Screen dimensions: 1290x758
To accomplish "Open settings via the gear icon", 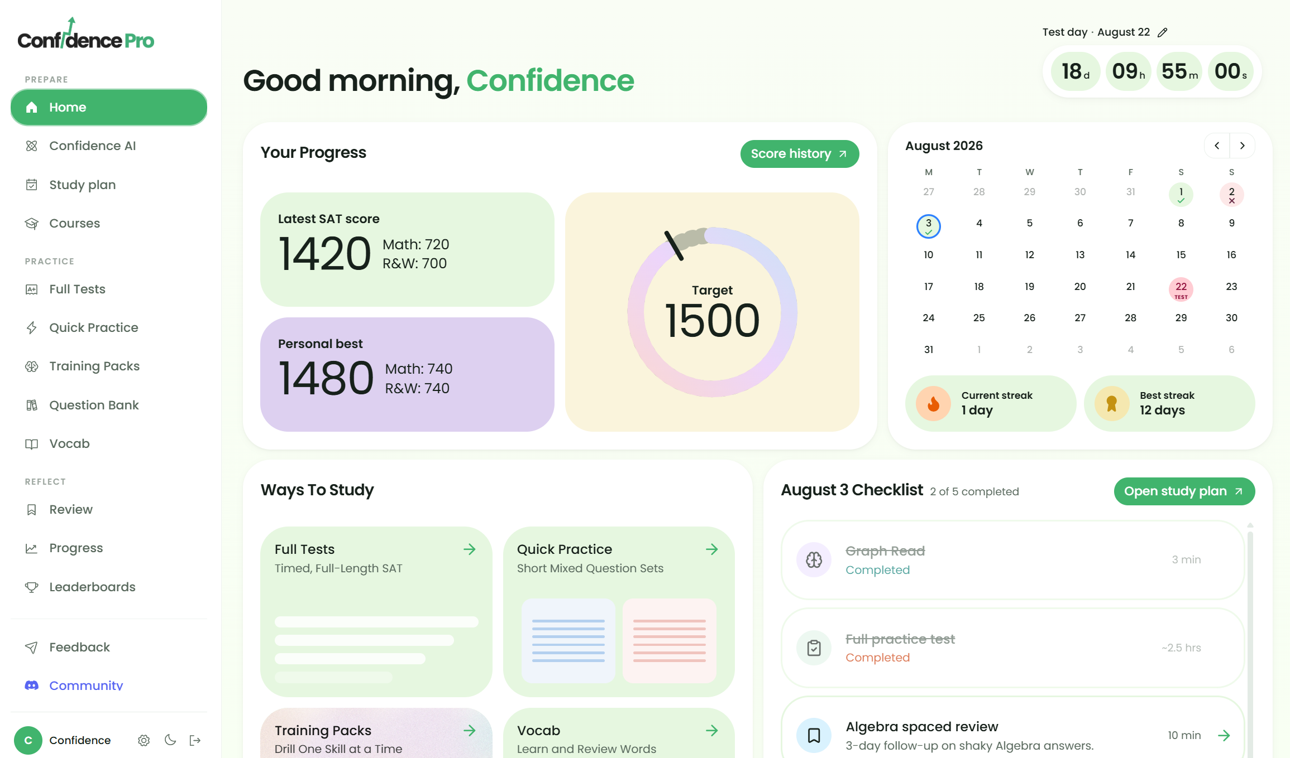I will 144,740.
